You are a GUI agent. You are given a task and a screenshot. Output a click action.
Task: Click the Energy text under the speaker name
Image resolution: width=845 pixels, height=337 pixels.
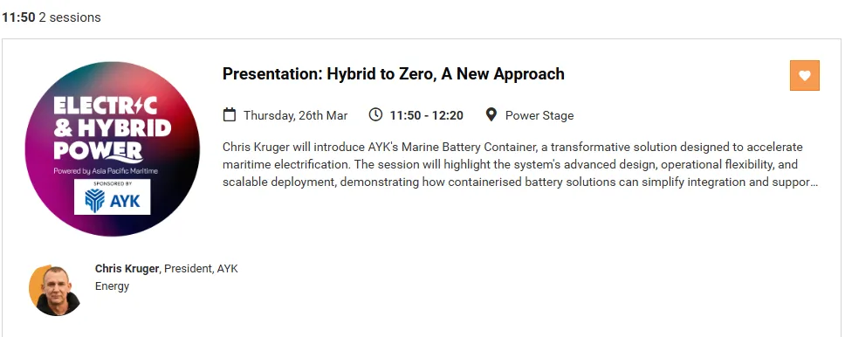click(x=112, y=286)
